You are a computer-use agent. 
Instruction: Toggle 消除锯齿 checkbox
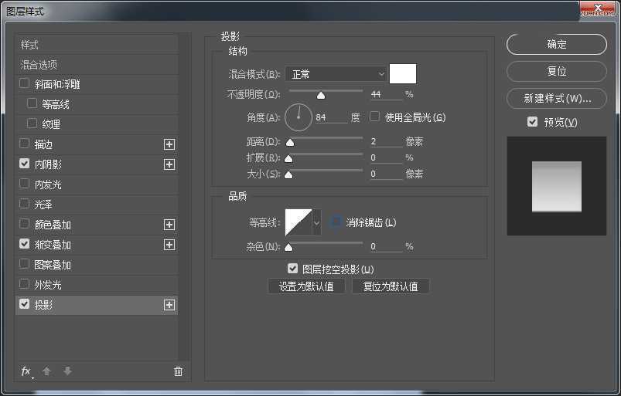(x=336, y=222)
